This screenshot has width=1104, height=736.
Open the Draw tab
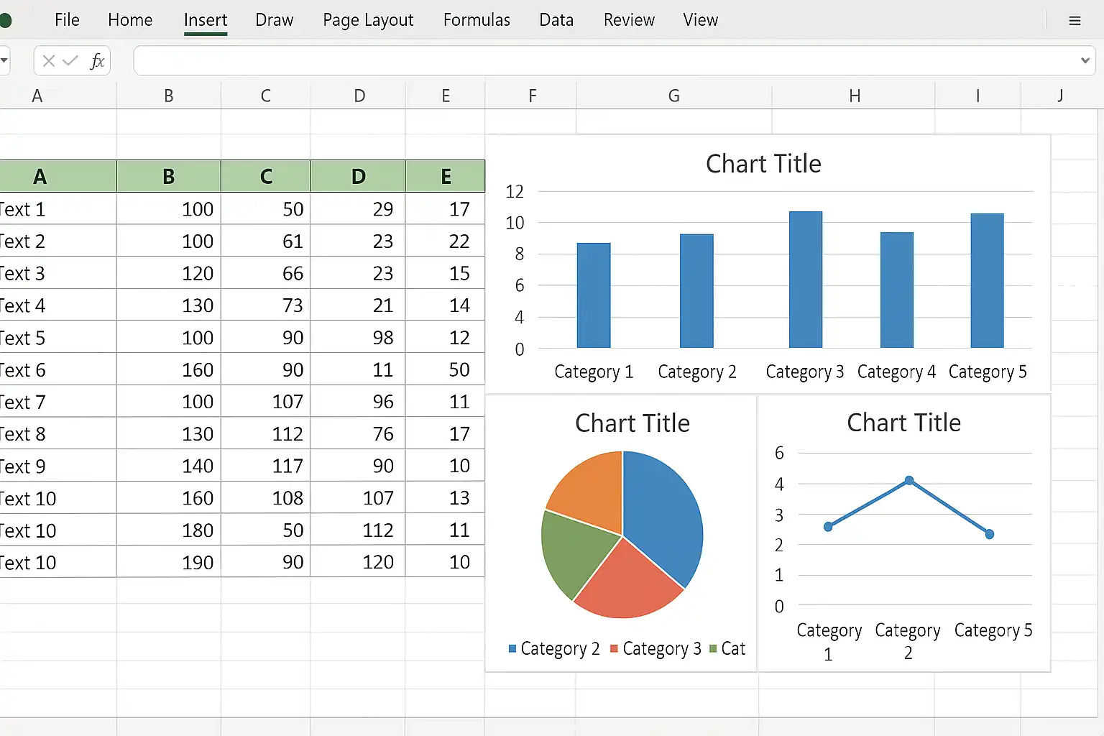pos(274,20)
